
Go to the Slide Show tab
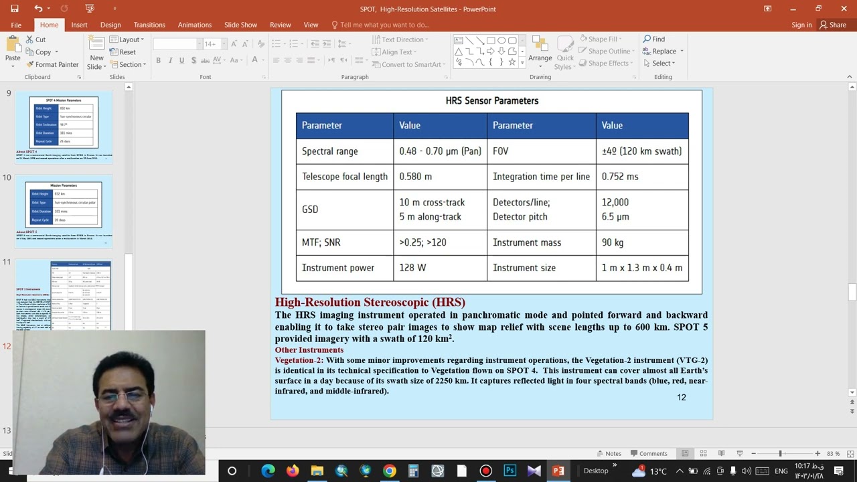(240, 25)
